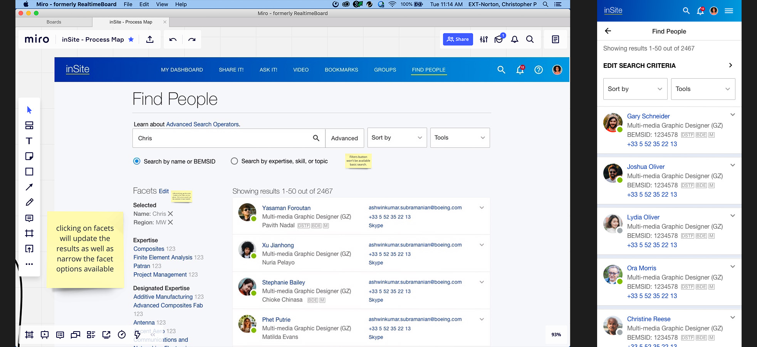757x347 pixels.
Task: Click Wi-Fi icon in macOS menu bar
Action: coord(392,4)
